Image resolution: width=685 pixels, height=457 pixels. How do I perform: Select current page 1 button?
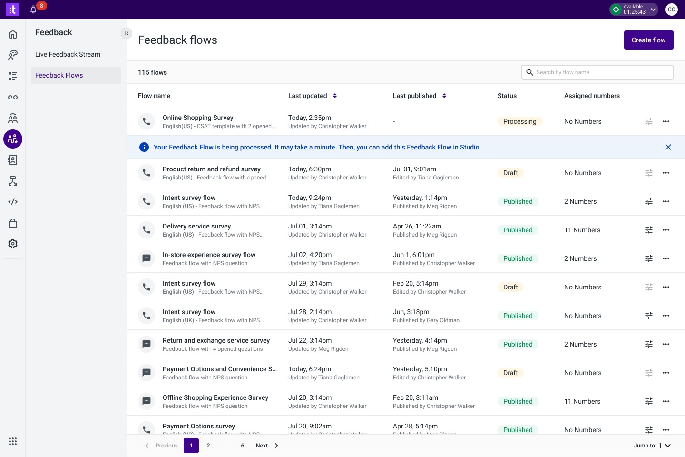coord(191,446)
